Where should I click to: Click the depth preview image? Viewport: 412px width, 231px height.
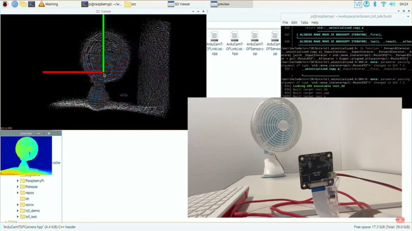pos(26,155)
